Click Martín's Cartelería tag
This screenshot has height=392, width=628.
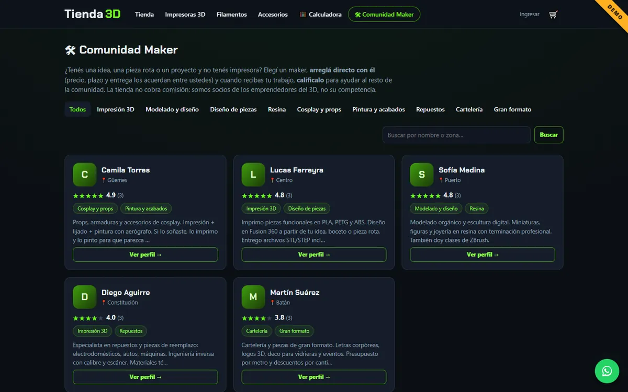pyautogui.click(x=257, y=331)
